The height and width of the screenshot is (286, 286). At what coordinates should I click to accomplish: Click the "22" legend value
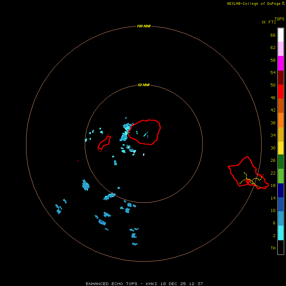point(273,173)
